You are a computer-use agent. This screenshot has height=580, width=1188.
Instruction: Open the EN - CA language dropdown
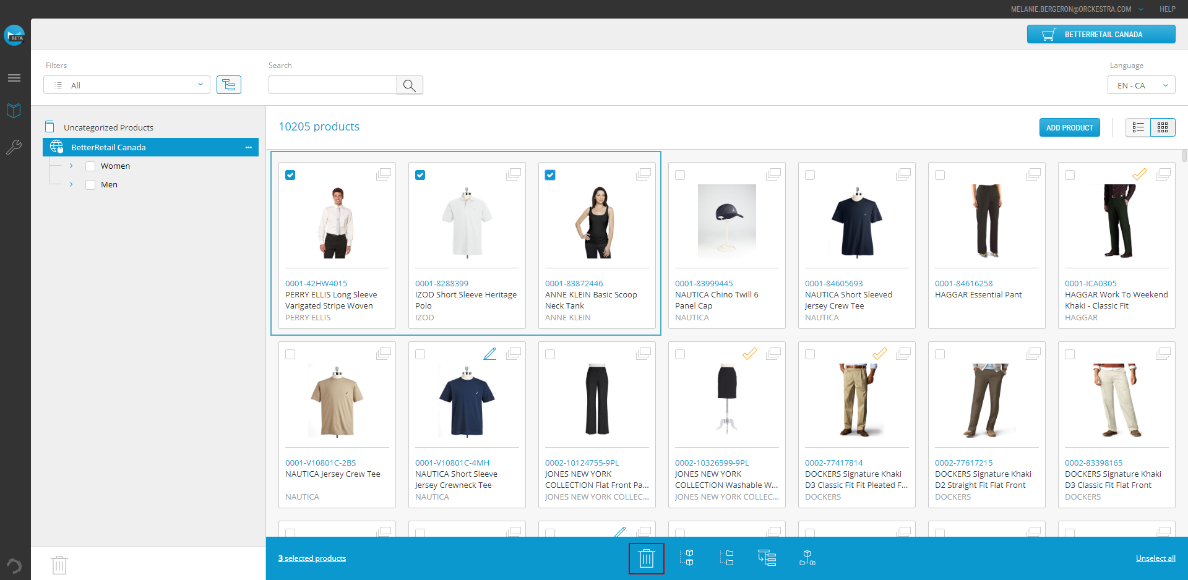click(x=1141, y=85)
